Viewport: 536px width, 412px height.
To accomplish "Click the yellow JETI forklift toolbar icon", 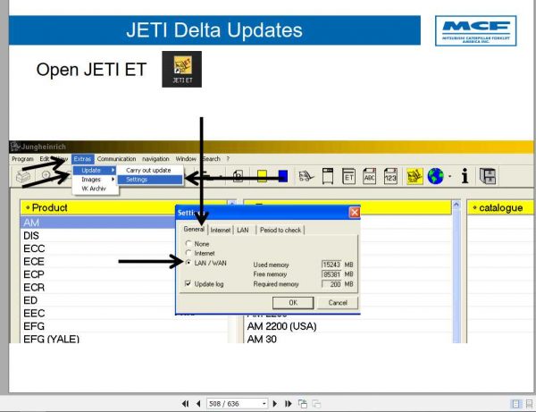I will click(x=415, y=176).
